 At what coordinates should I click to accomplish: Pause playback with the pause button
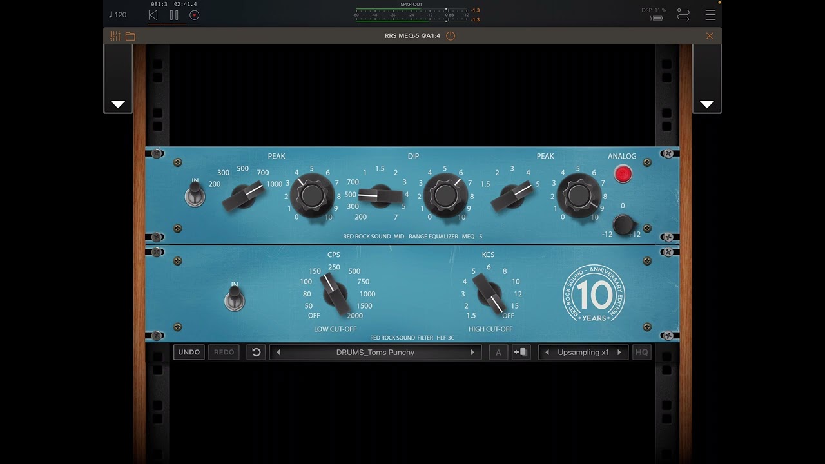pyautogui.click(x=174, y=15)
